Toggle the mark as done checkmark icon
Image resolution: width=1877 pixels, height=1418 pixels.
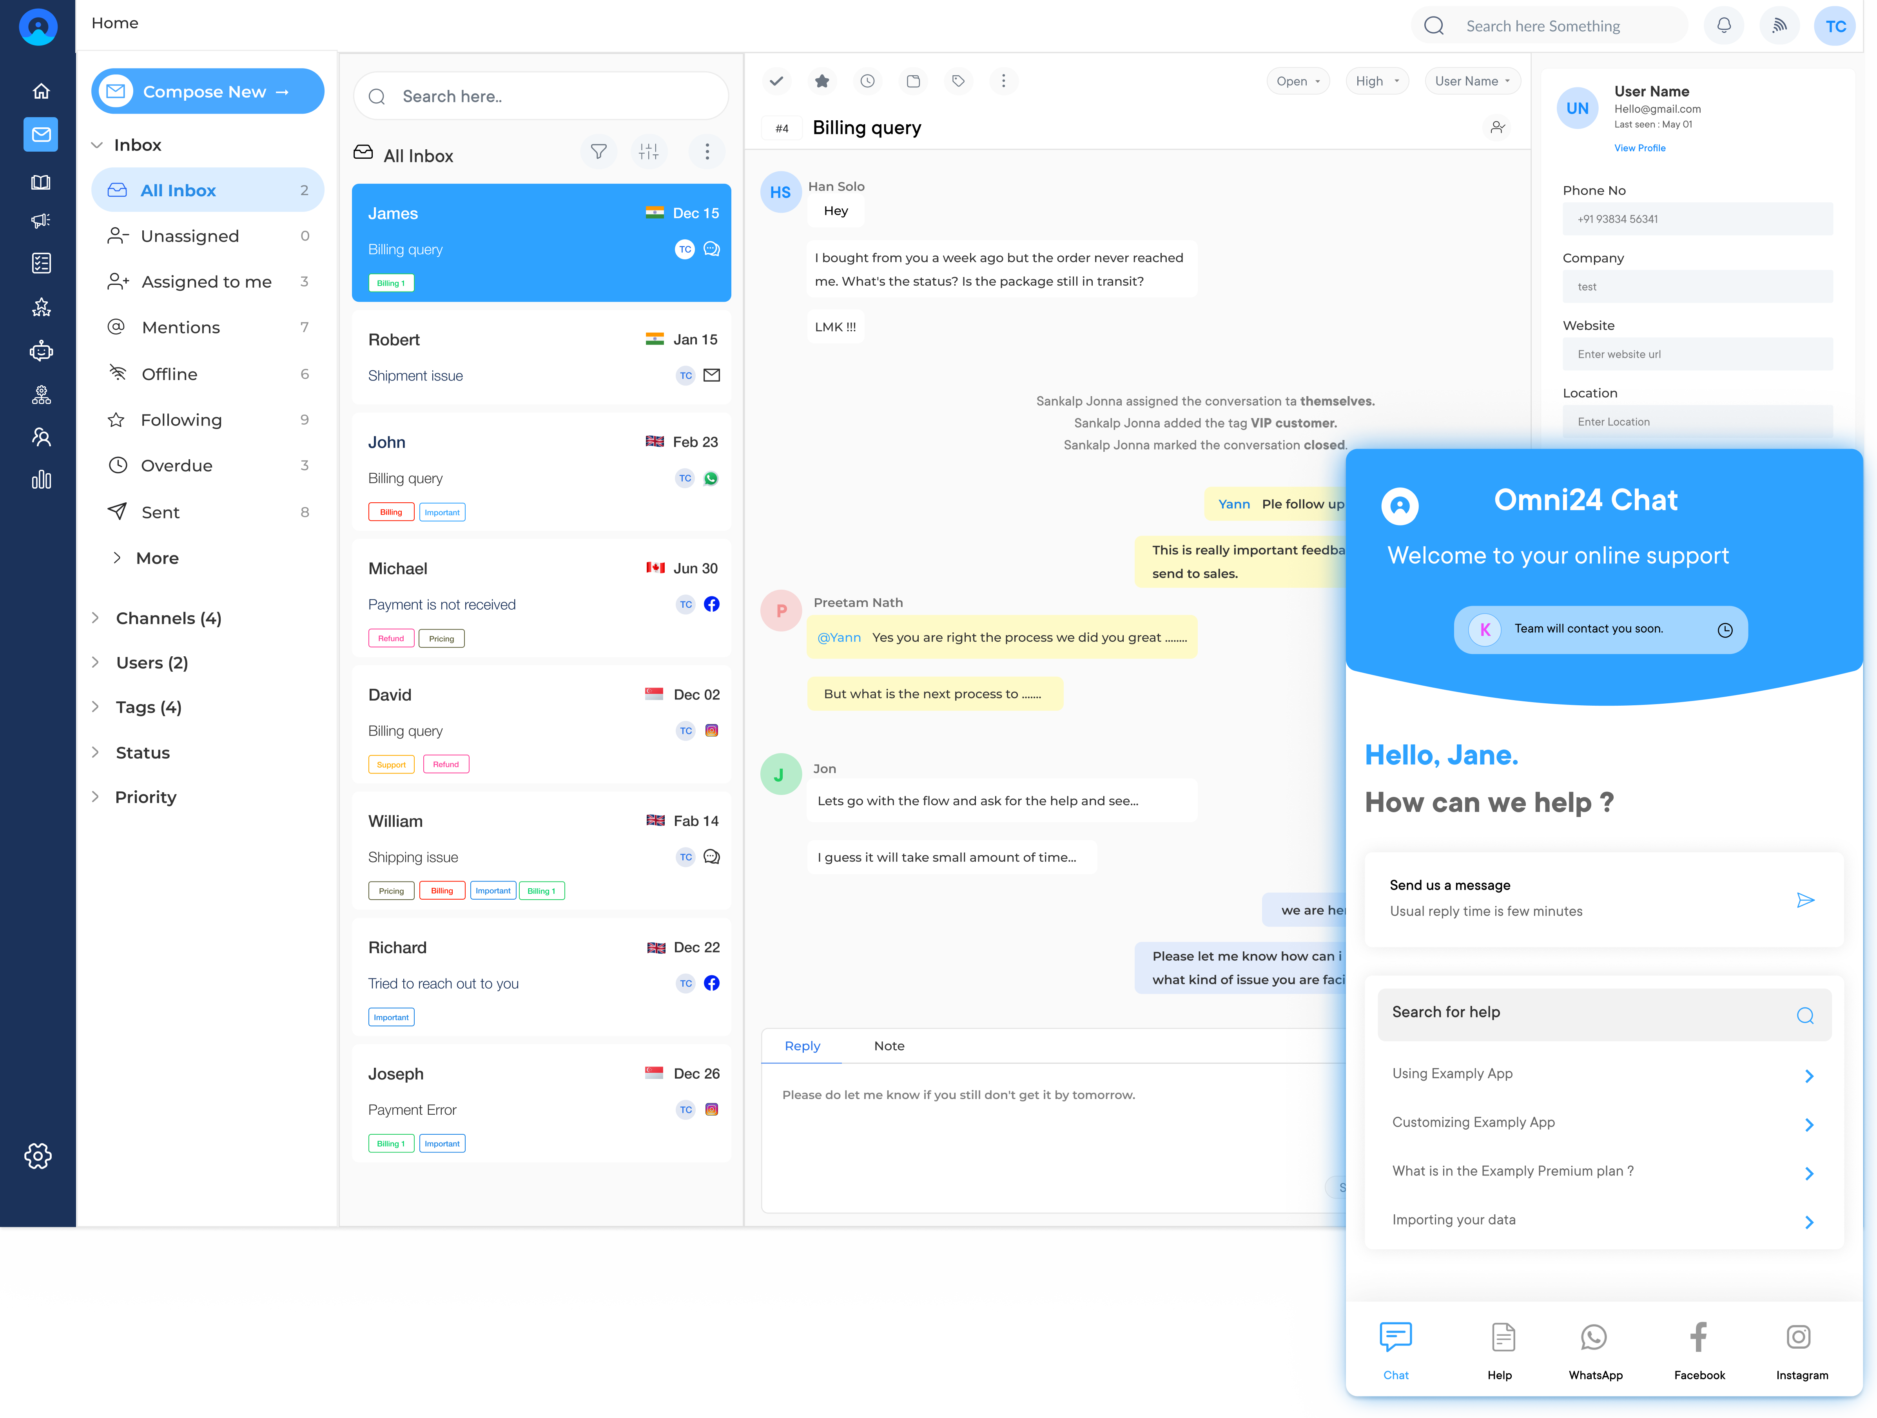click(778, 80)
